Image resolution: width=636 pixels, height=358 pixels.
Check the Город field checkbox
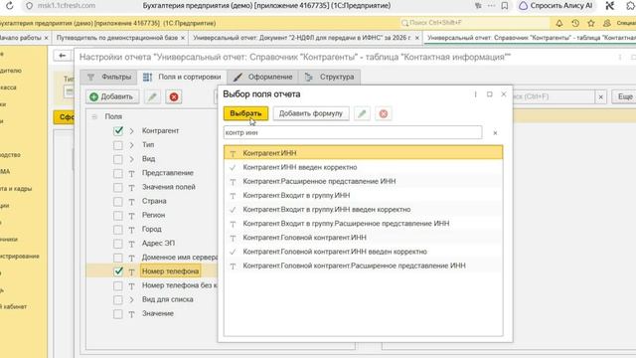[118, 230]
